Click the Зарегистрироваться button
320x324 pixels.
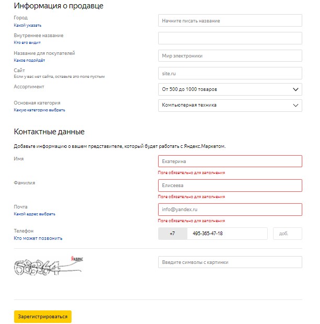[x=43, y=317]
